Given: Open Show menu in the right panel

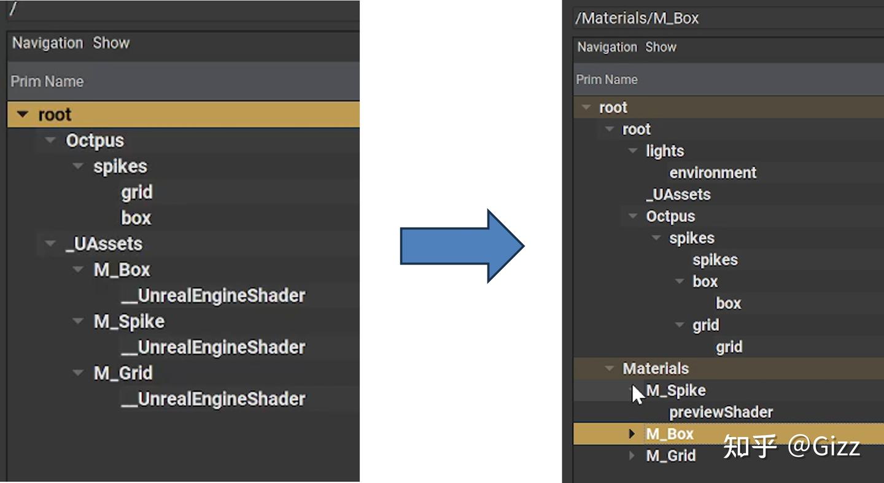Looking at the screenshot, I should (661, 47).
